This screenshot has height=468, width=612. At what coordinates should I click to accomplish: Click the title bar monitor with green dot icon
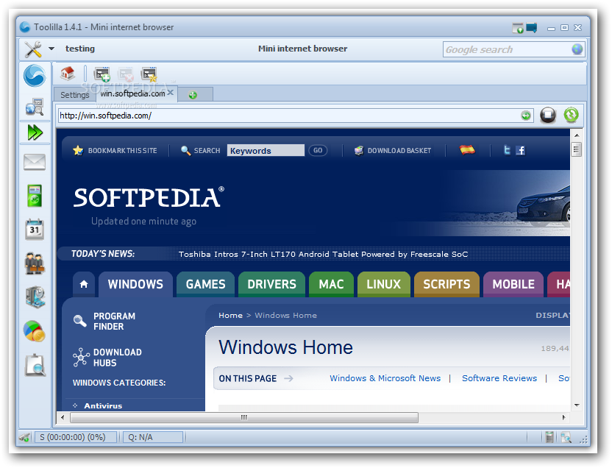(x=518, y=28)
